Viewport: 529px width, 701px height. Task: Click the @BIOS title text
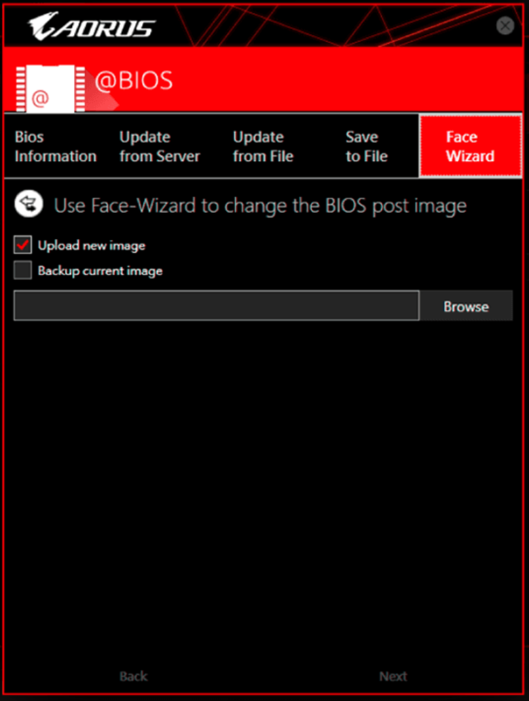coord(134,81)
